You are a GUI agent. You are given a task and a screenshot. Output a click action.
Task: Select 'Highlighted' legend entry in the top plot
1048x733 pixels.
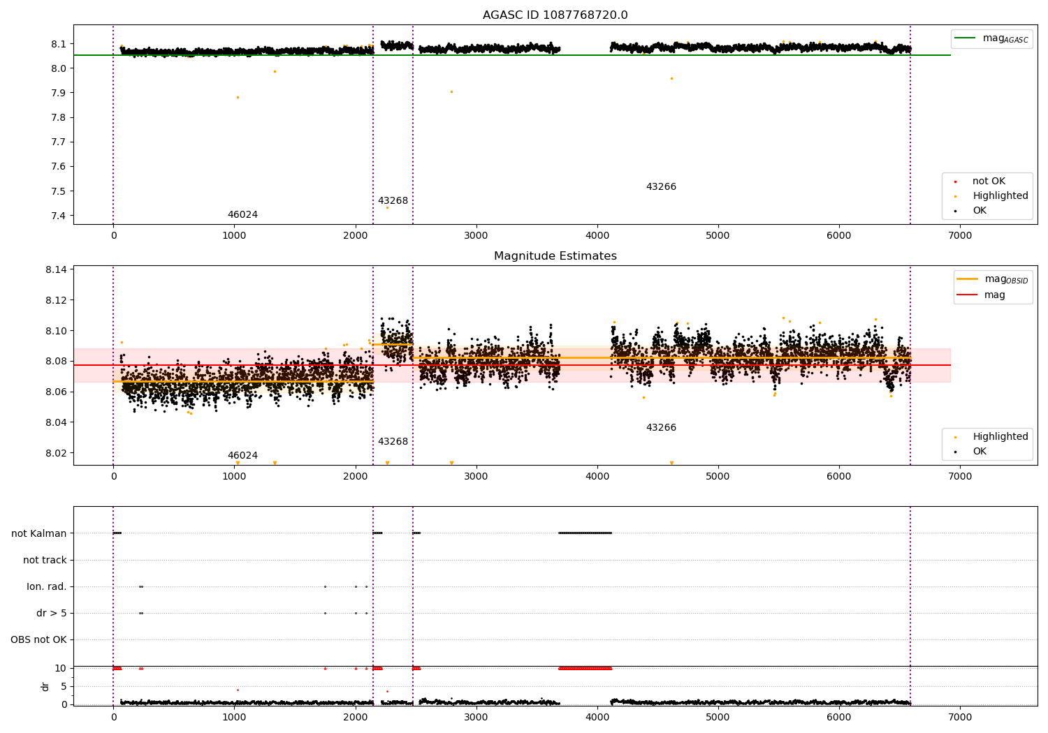click(1000, 196)
